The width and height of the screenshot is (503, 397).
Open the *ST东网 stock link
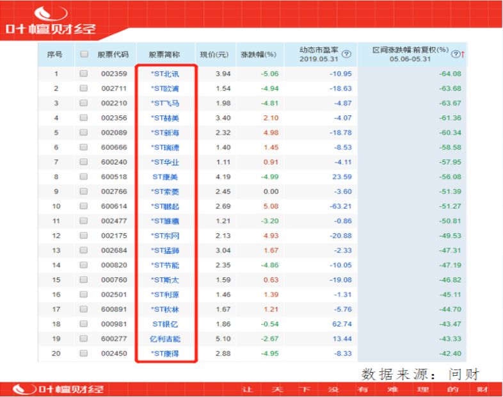[x=165, y=236]
